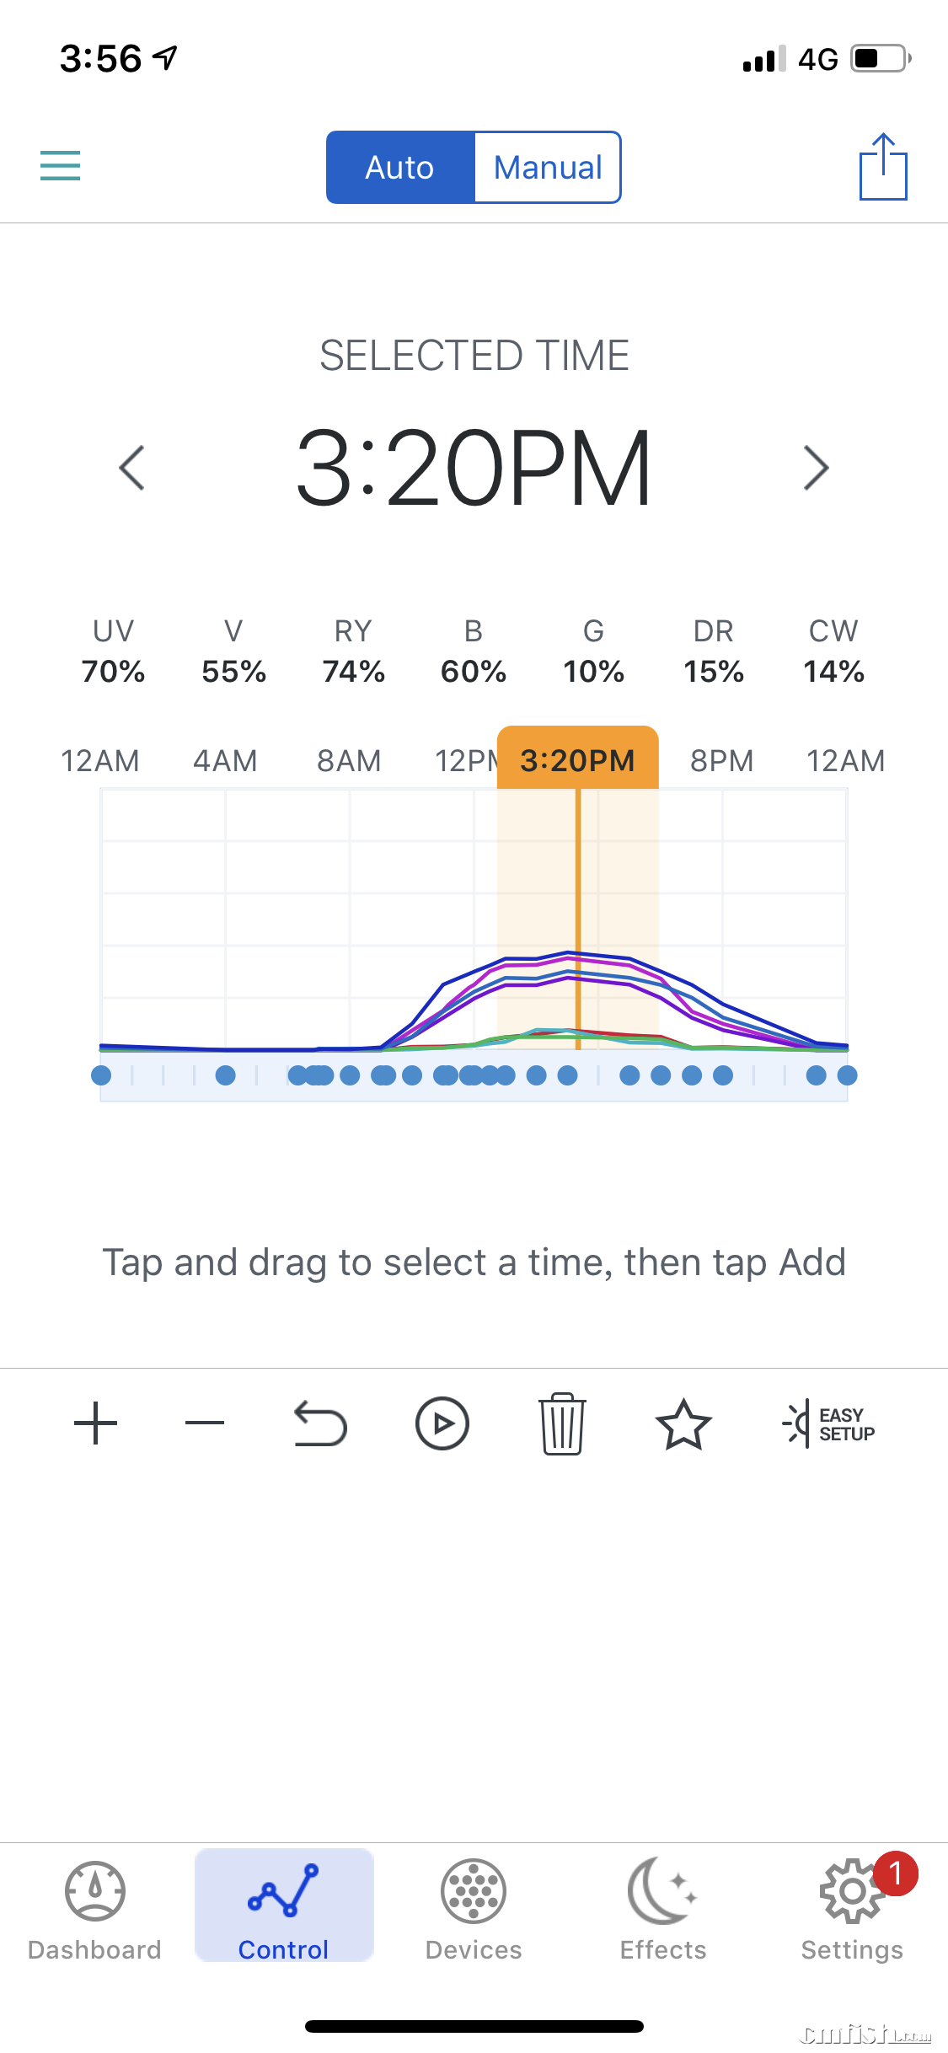Add a new time point with plus
The width and height of the screenshot is (948, 2053).
[x=95, y=1423]
